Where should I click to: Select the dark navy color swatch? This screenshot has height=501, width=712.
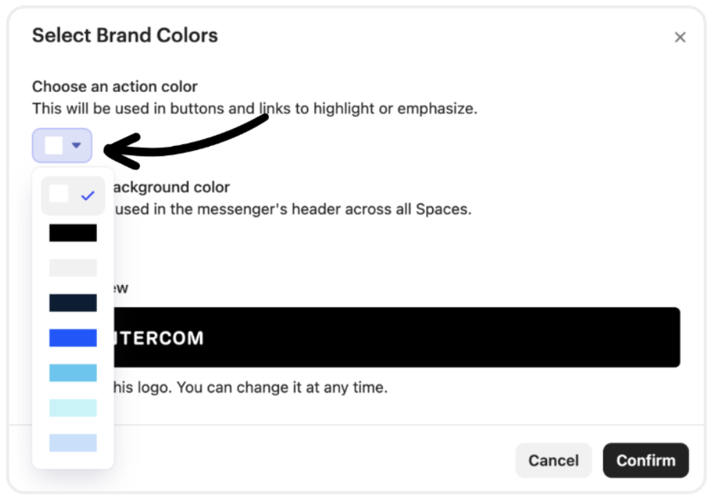pyautogui.click(x=73, y=302)
